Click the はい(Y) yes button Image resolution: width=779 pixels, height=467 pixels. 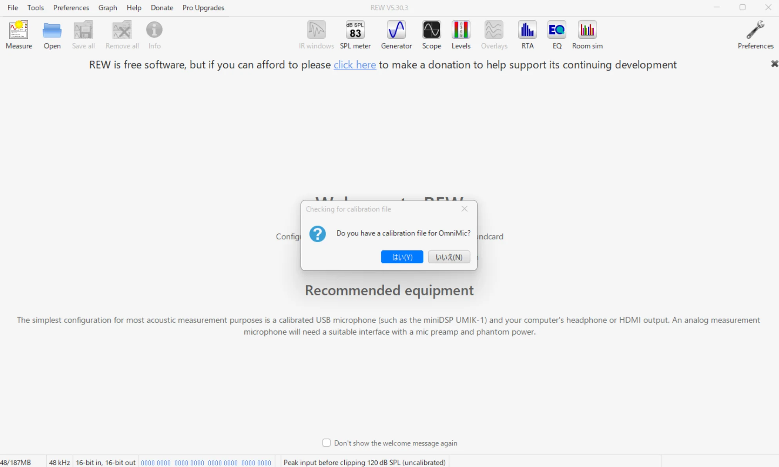pos(402,257)
